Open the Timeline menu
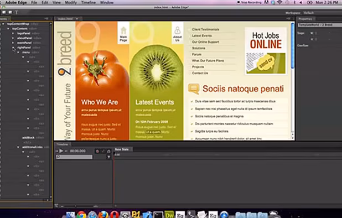 [x=89, y=3]
